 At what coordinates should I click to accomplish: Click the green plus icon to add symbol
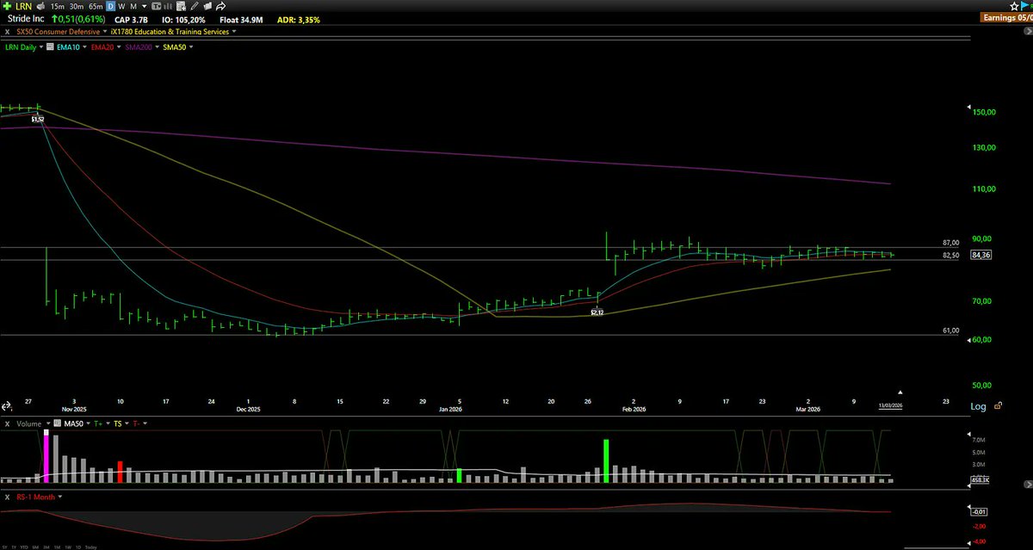pos(6,6)
